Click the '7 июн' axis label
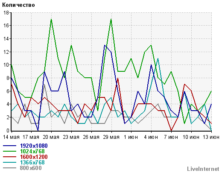The image size is (222, 173). pyautogui.click(x=171, y=137)
